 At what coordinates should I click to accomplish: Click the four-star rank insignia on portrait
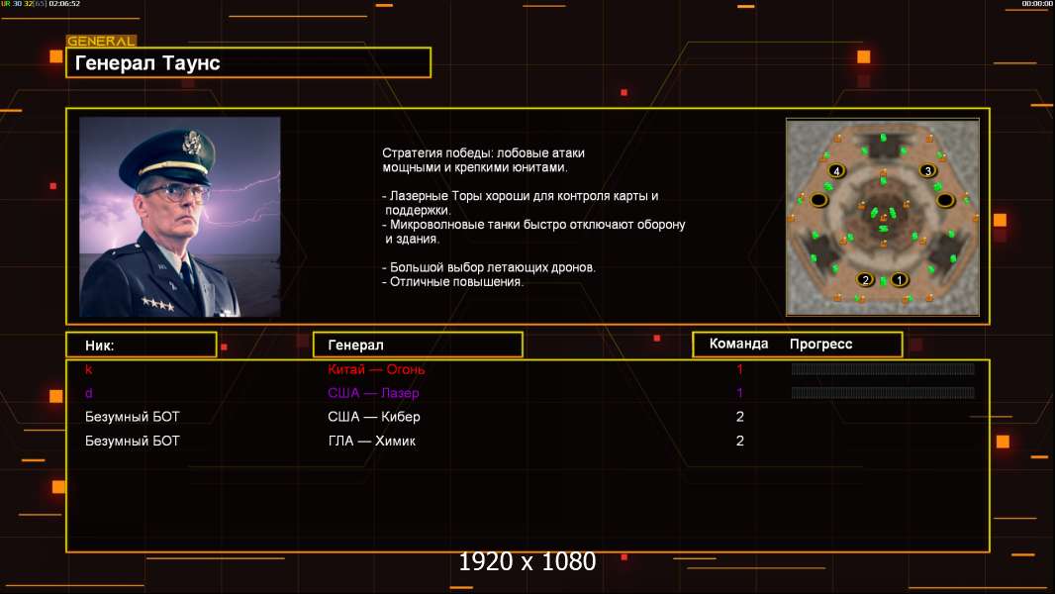(158, 304)
